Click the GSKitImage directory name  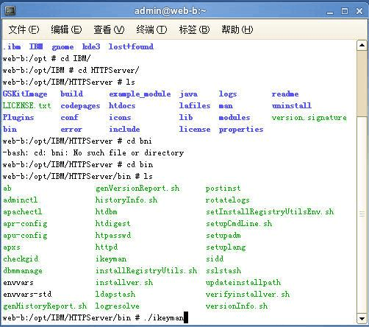tap(25, 94)
